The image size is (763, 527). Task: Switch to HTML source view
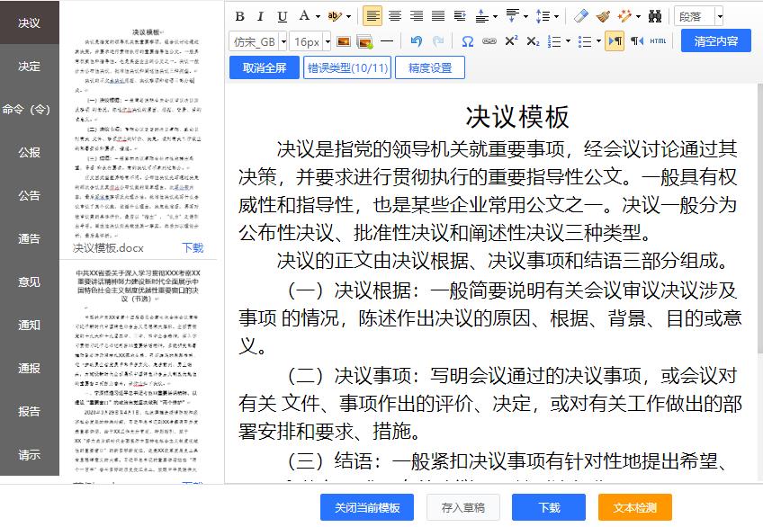tap(658, 41)
